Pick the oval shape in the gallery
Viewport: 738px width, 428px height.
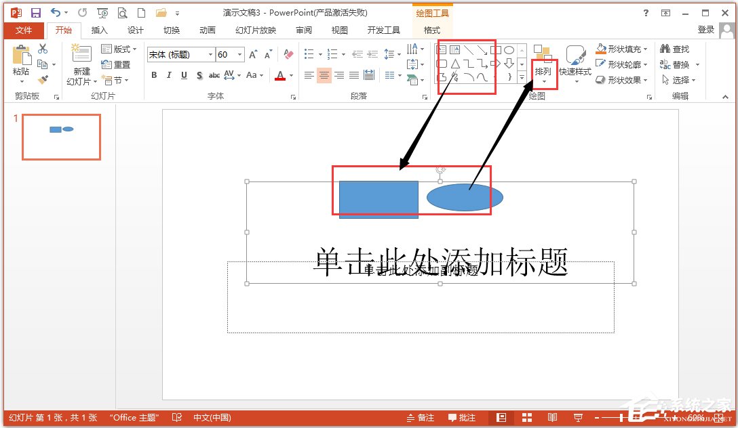click(x=509, y=50)
